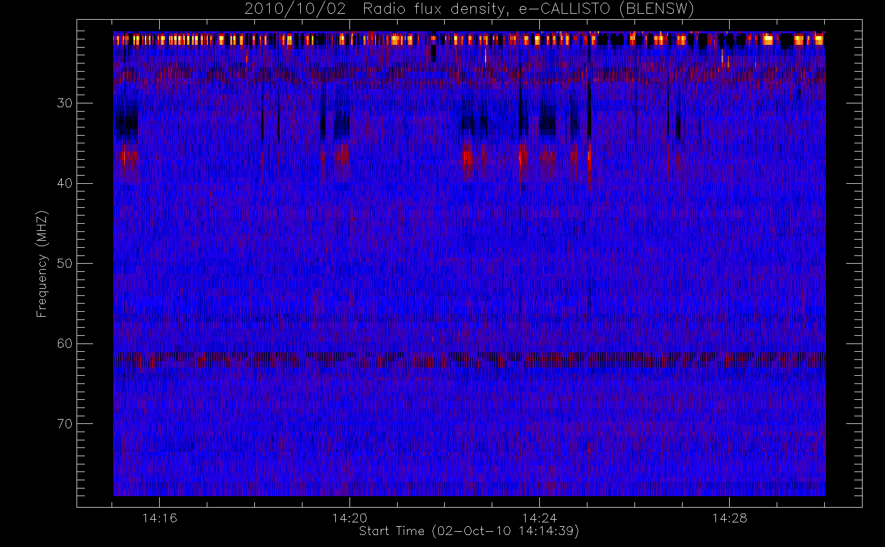Click the plot title '2010/10/02 Radio flux density'
The image size is (885, 547).
tap(469, 9)
